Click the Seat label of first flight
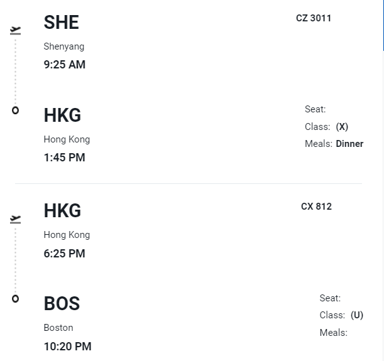This screenshot has width=384, height=361. point(315,109)
